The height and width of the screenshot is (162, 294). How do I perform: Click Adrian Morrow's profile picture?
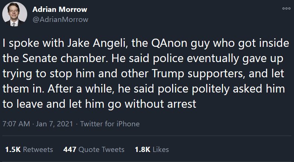point(14,14)
